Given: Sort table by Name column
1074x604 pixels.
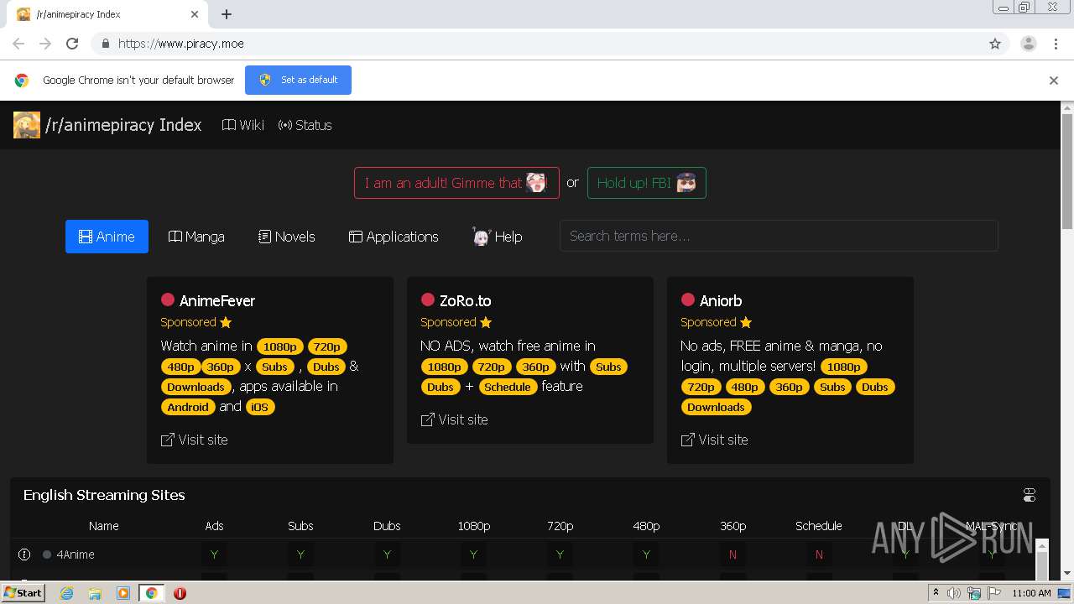Looking at the screenshot, I should coord(104,526).
